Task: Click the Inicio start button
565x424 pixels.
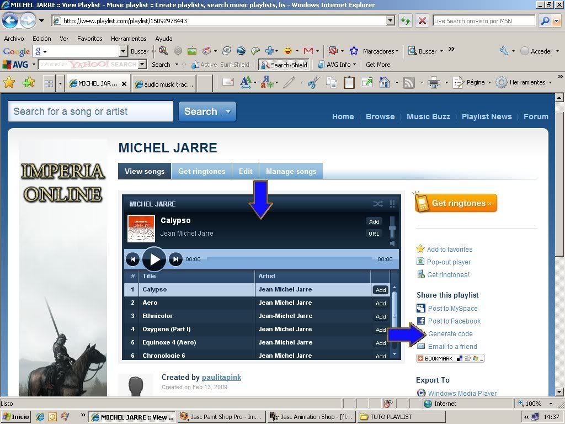Action: pyautogui.click(x=16, y=417)
